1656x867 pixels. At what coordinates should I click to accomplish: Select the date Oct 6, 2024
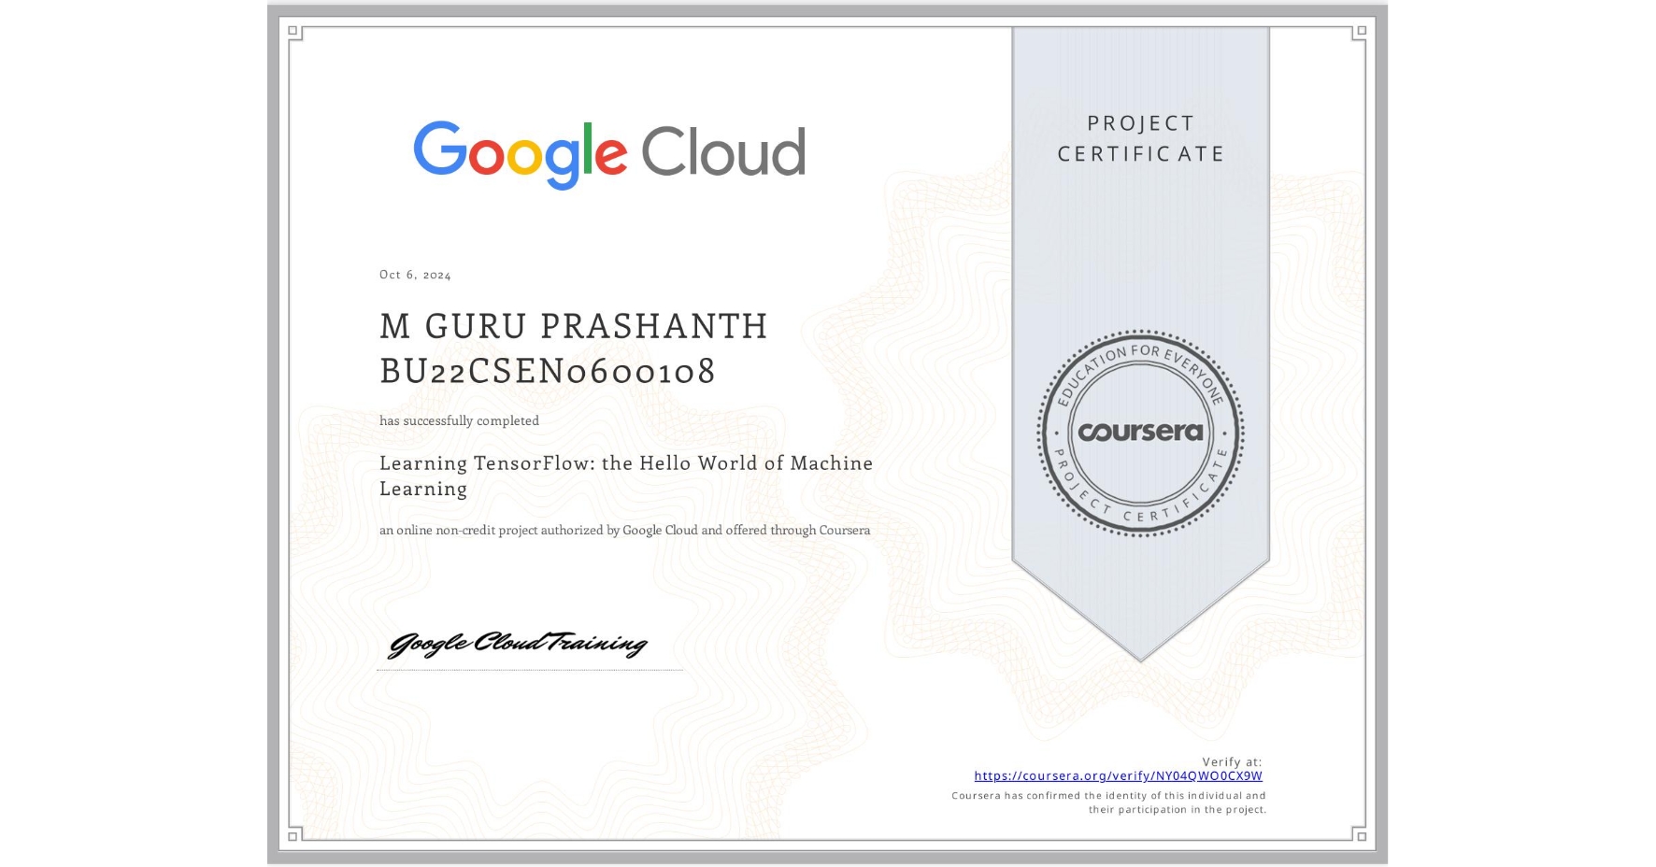click(414, 274)
